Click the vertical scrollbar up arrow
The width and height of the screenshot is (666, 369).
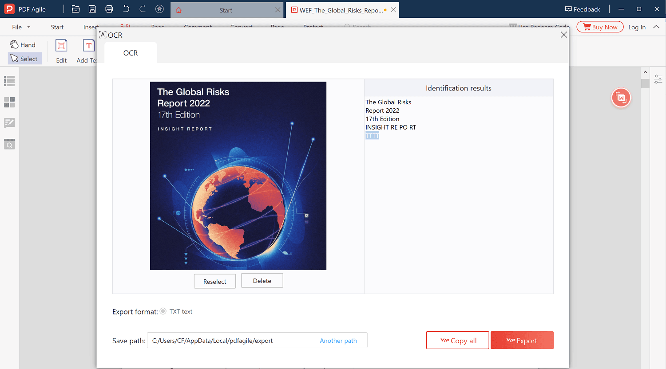[645, 72]
